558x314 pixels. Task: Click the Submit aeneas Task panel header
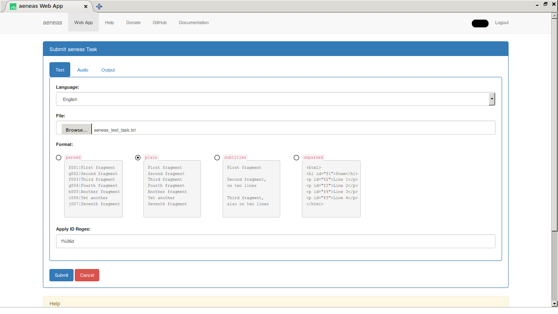[276, 49]
